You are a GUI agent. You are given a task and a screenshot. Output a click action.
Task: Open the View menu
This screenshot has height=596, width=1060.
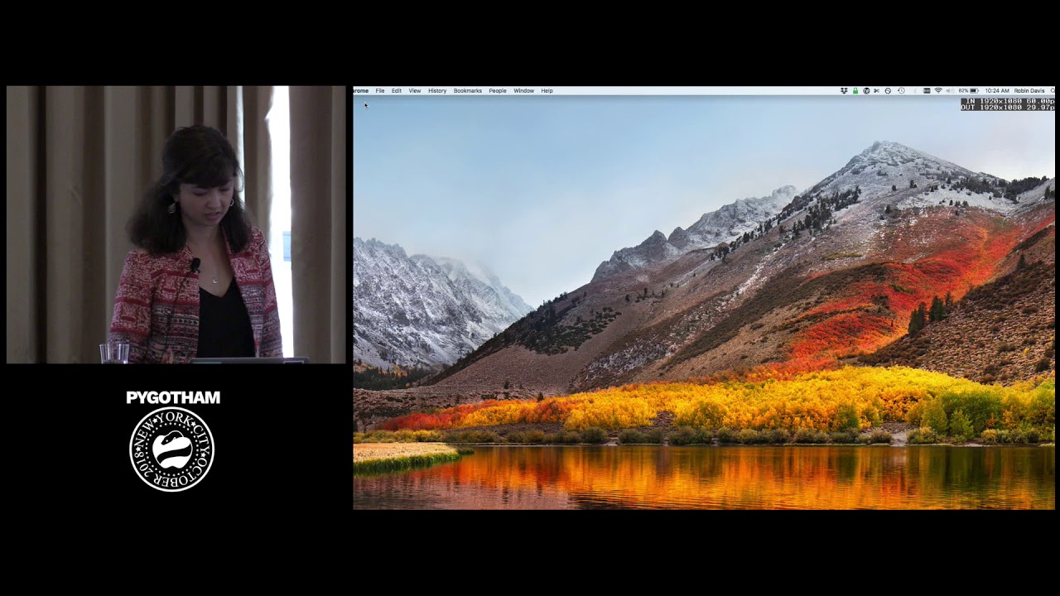[415, 90]
